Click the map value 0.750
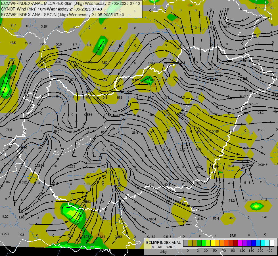The height and width of the screenshot is (256, 278). point(5,234)
